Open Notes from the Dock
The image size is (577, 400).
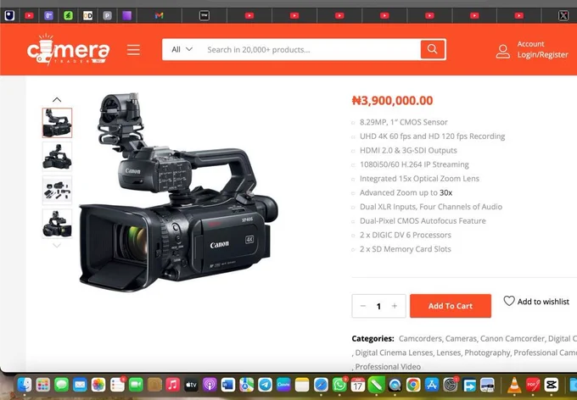point(302,385)
